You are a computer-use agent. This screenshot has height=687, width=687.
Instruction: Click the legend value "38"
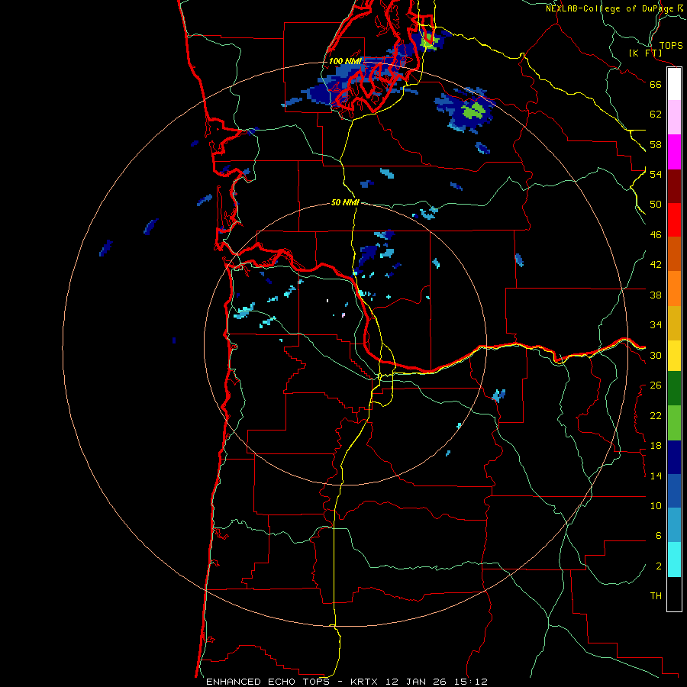pos(656,295)
